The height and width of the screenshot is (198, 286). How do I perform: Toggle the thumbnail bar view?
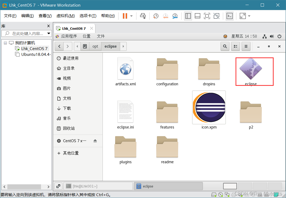197,16
